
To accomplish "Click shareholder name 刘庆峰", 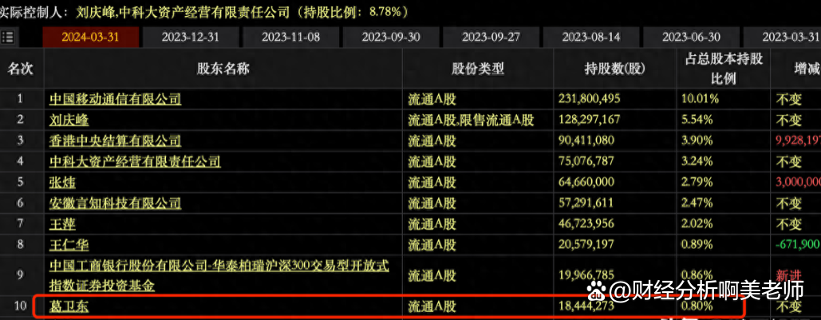I will [x=69, y=120].
